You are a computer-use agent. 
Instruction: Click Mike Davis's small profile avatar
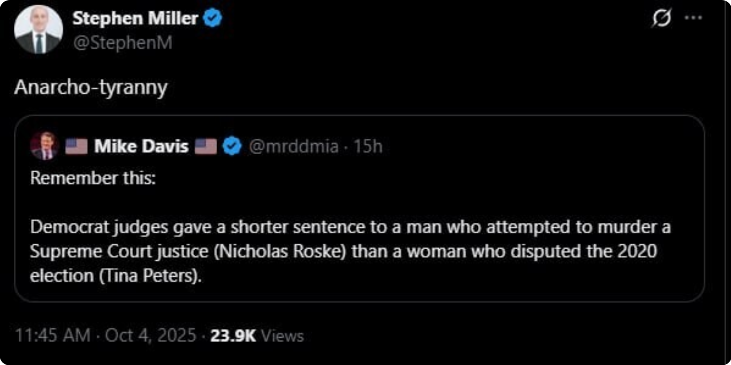pyautogui.click(x=44, y=146)
